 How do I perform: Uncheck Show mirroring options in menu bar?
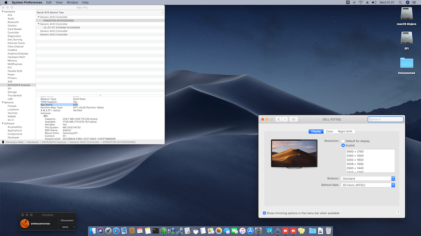(264, 213)
